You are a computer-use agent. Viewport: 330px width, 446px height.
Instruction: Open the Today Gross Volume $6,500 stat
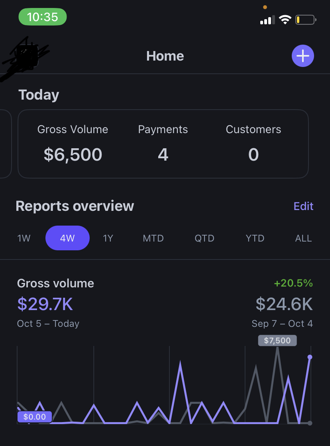[x=73, y=143]
